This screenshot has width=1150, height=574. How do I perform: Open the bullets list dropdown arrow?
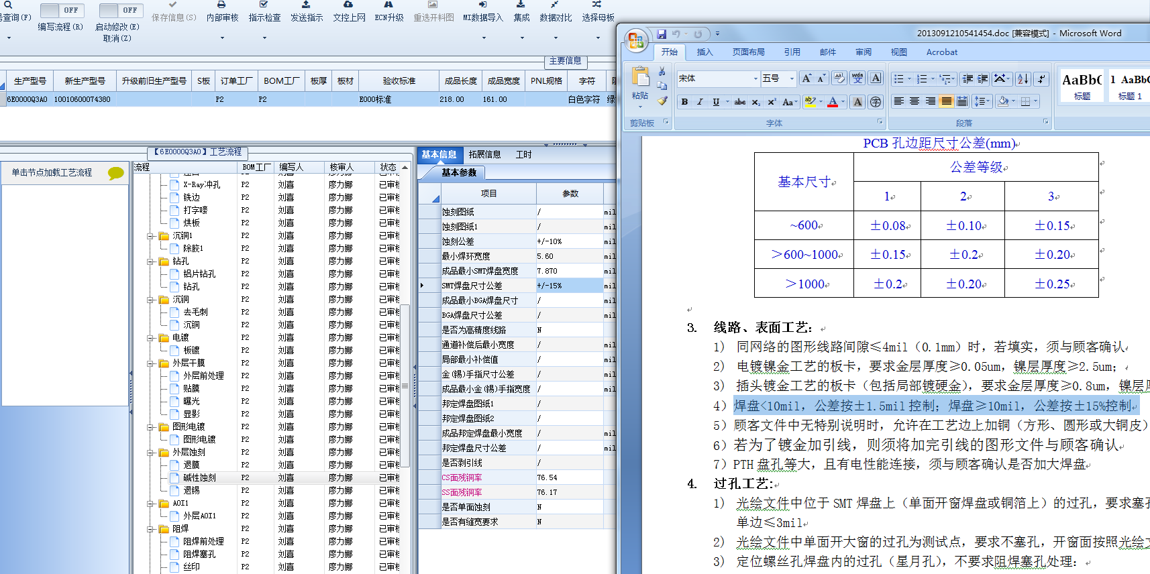click(909, 79)
